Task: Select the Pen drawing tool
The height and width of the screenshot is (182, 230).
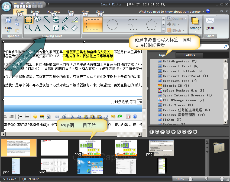Action: [65, 20]
